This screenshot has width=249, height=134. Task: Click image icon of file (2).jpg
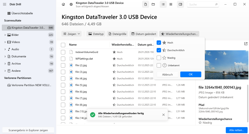click(x=71, y=65)
